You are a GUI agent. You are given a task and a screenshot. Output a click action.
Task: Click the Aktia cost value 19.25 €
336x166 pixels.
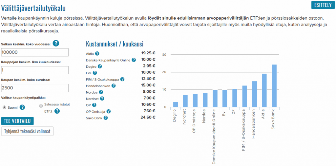tap(148, 53)
